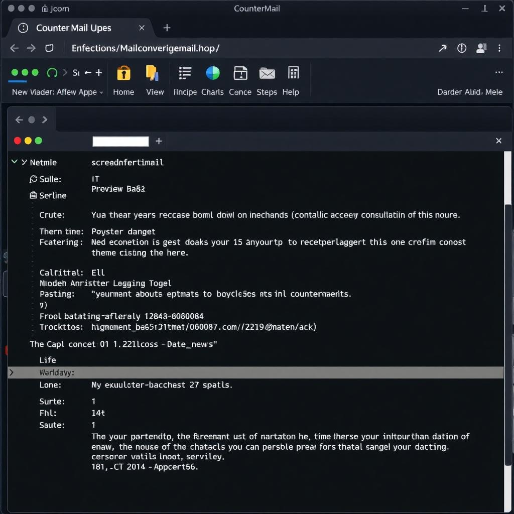514x514 pixels.
Task: Click the toolbar left arrow next to Sı
Action: pos(88,72)
